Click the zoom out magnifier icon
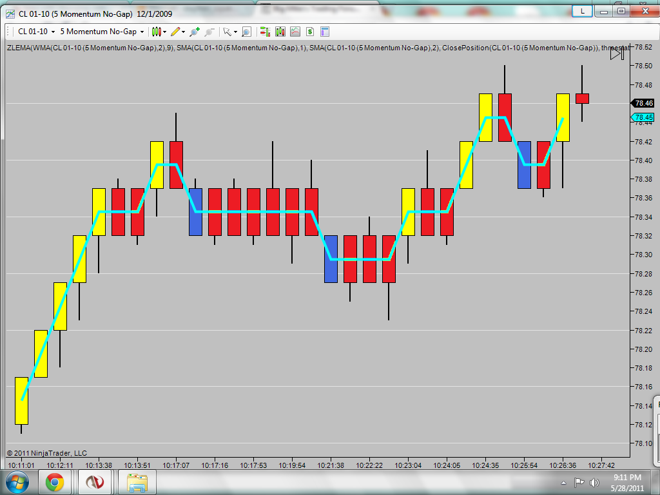The width and height of the screenshot is (660, 495). 209,32
